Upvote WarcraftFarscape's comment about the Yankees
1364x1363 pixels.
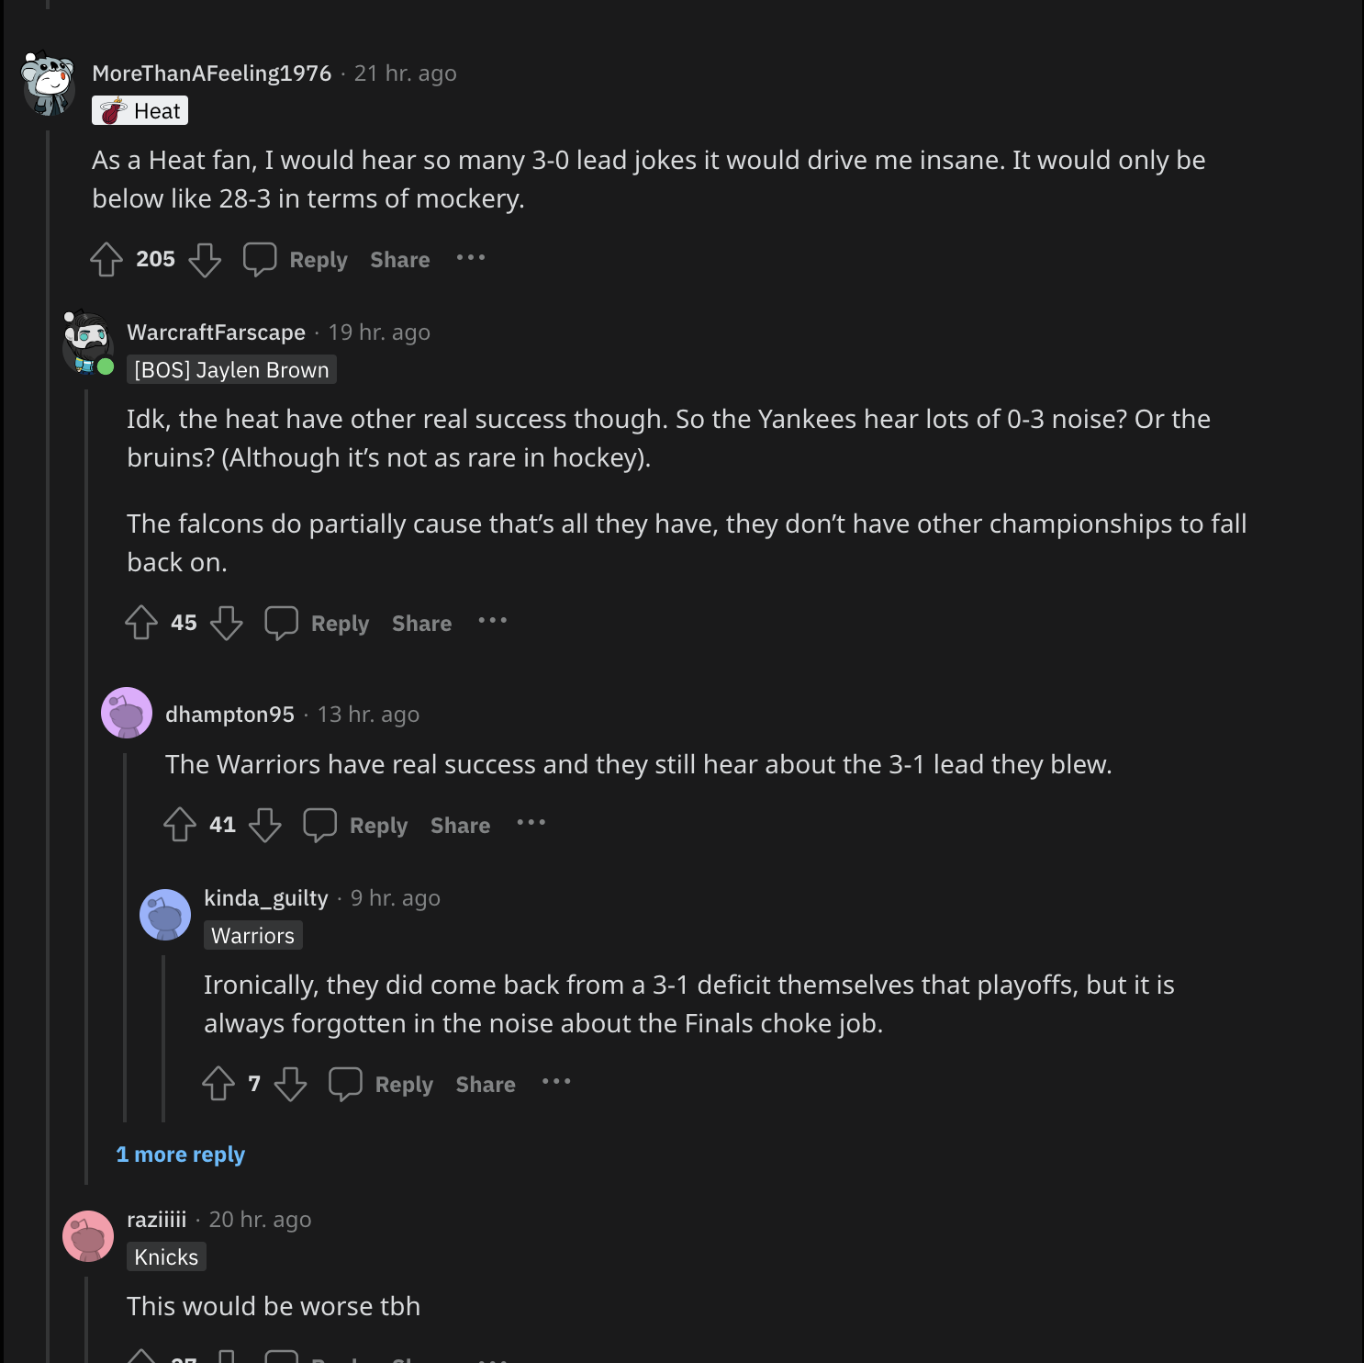click(141, 623)
